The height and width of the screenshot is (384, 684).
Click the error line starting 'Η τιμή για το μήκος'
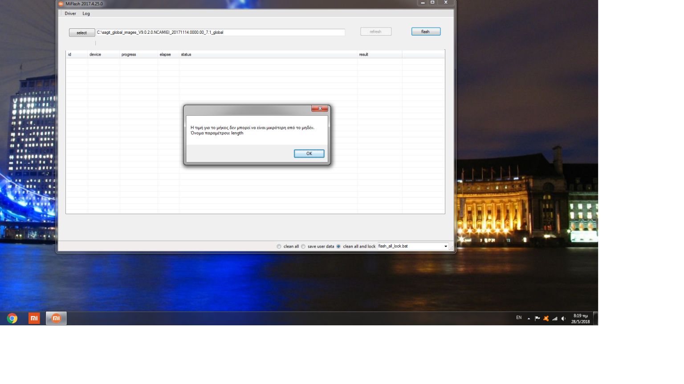click(x=252, y=128)
